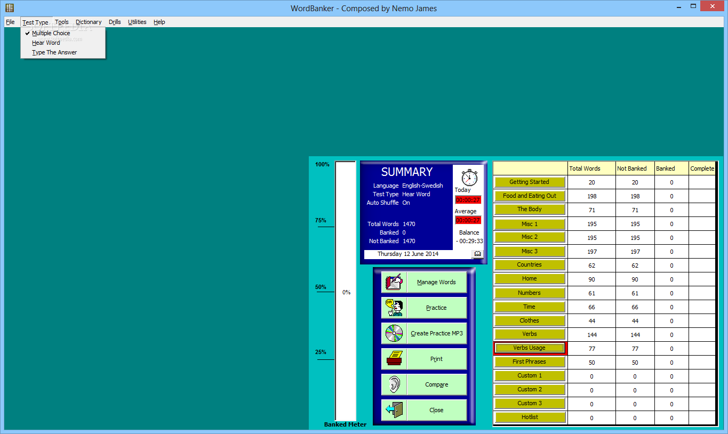The height and width of the screenshot is (434, 728).
Task: Click the CD icon for Create Practice MP3
Action: (x=394, y=333)
